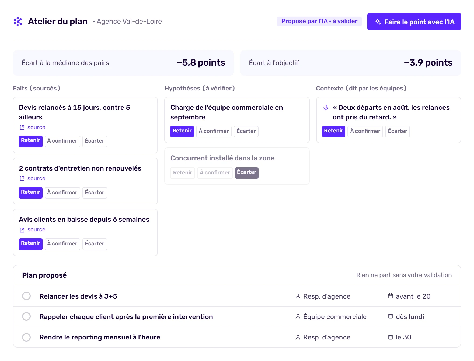Choose Écarter on Devis relancés card
This screenshot has width=474, height=361.
click(x=95, y=141)
